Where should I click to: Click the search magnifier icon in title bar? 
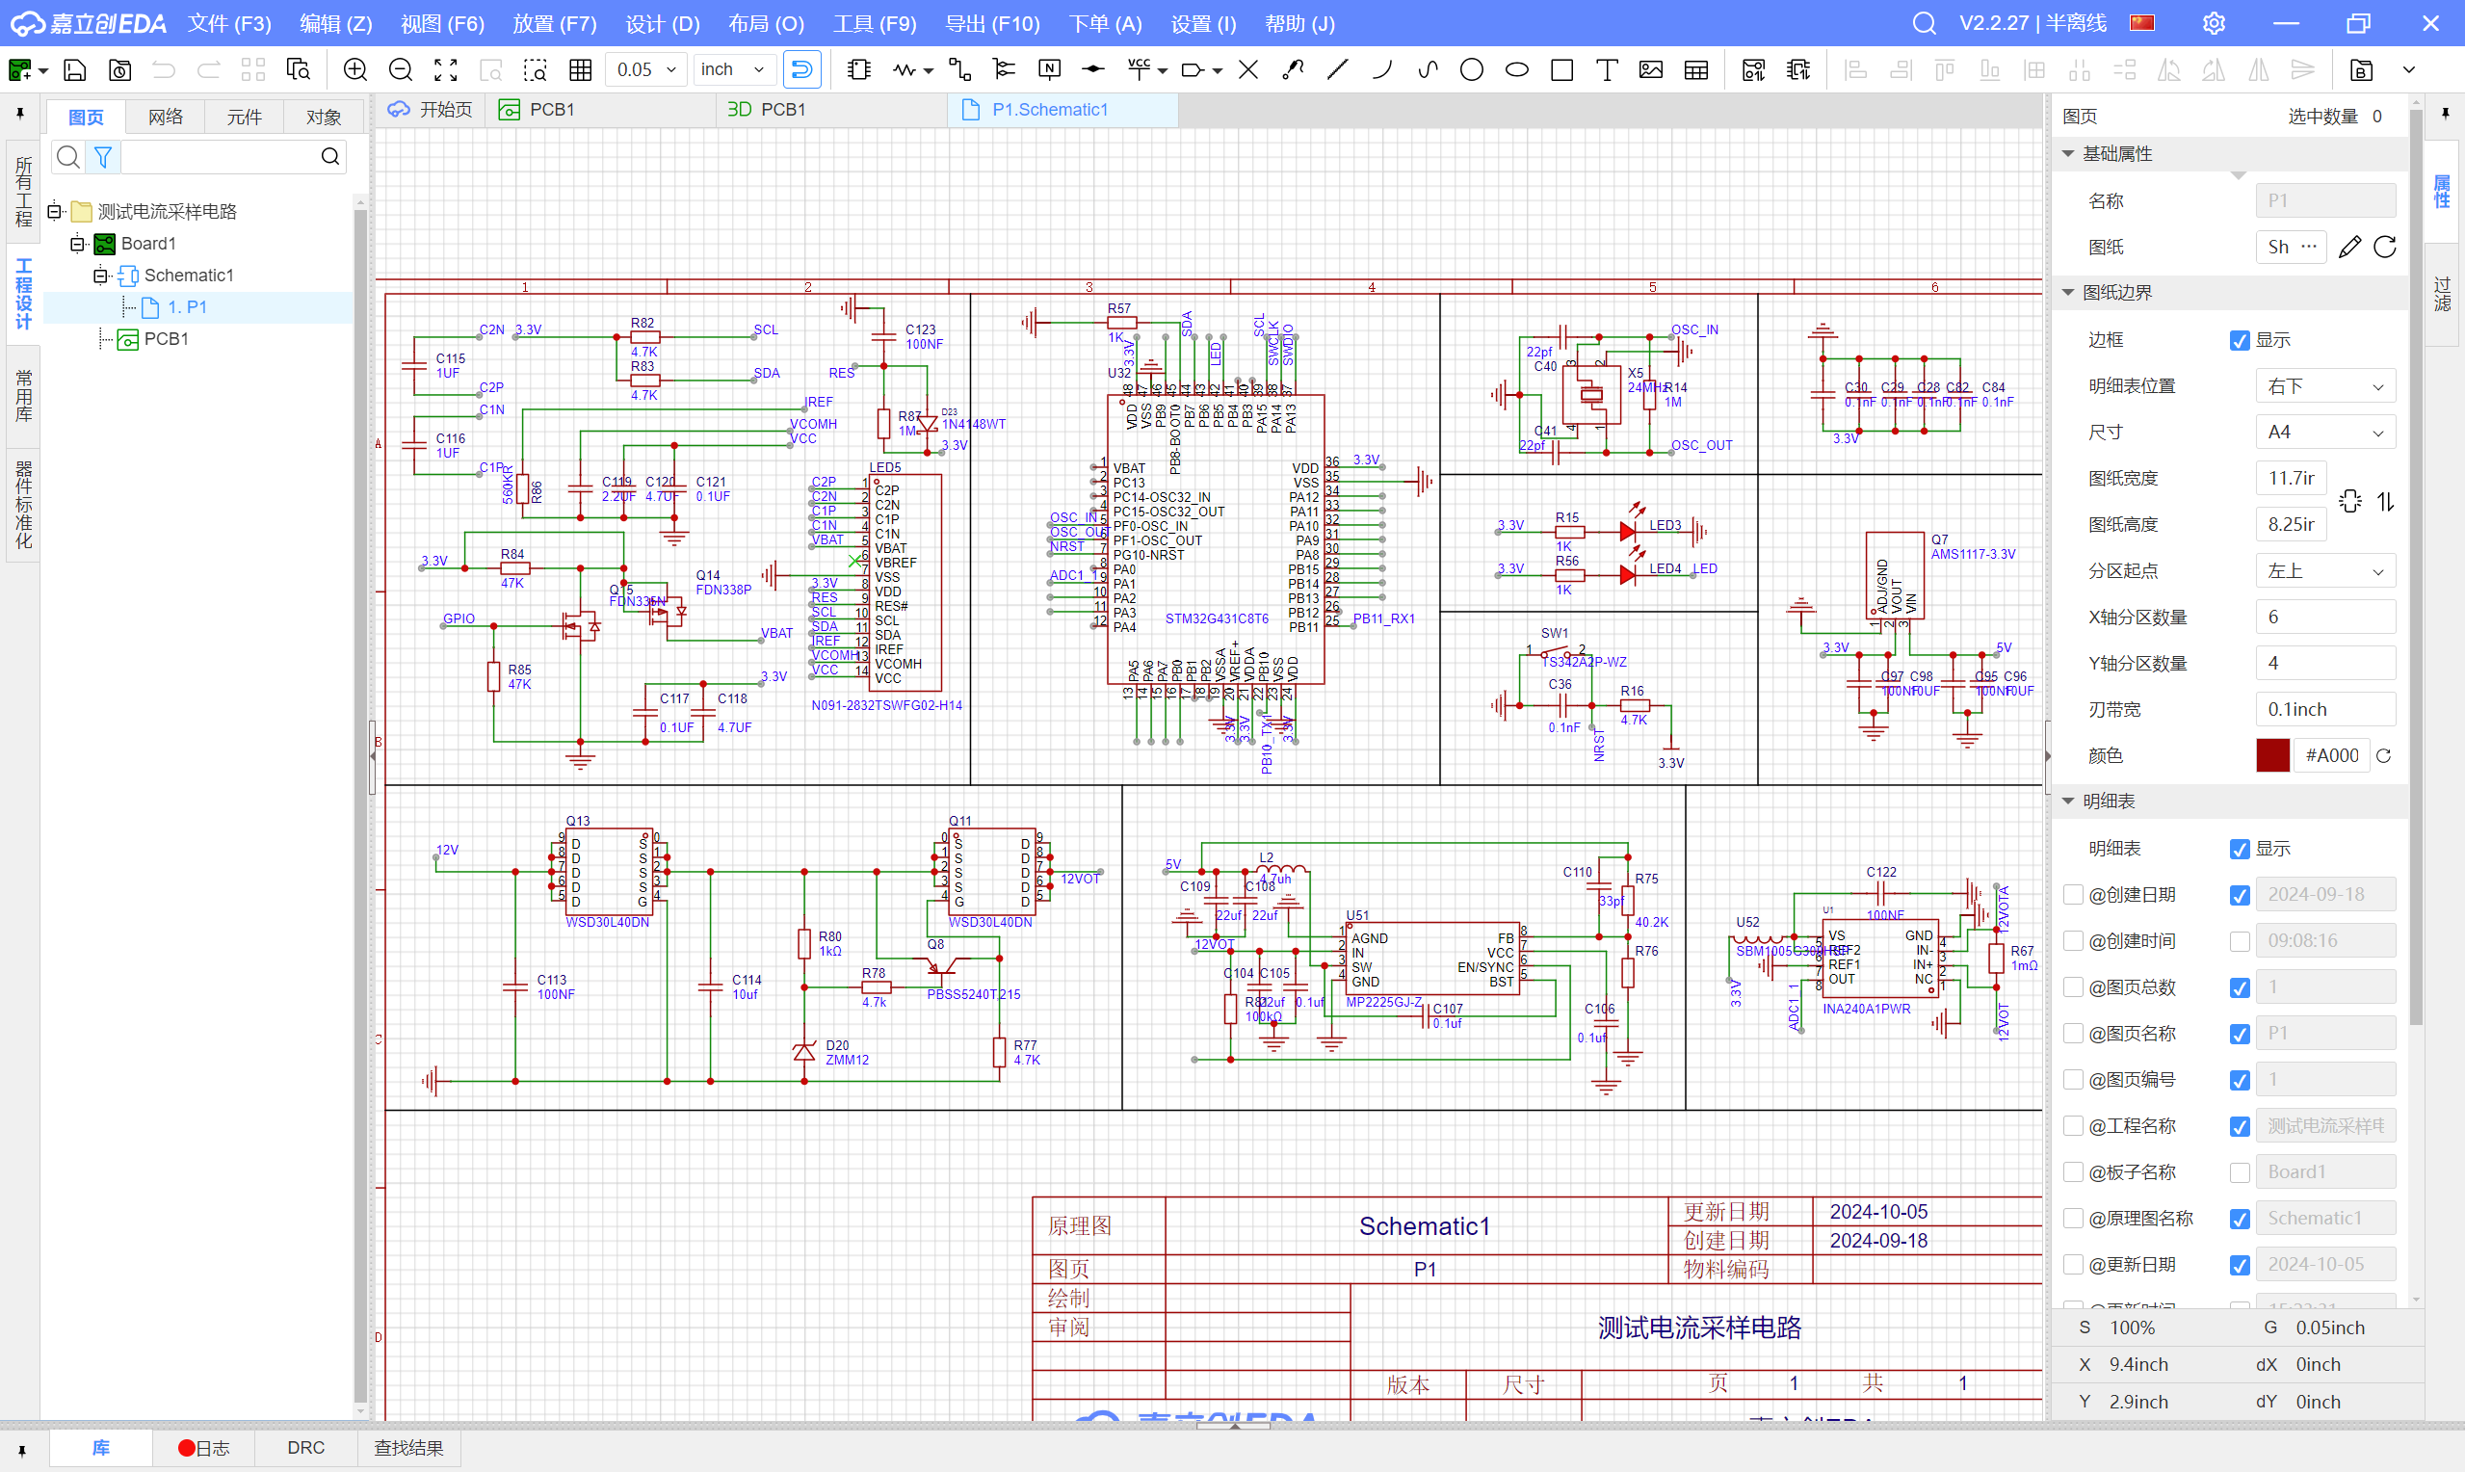[x=1924, y=23]
